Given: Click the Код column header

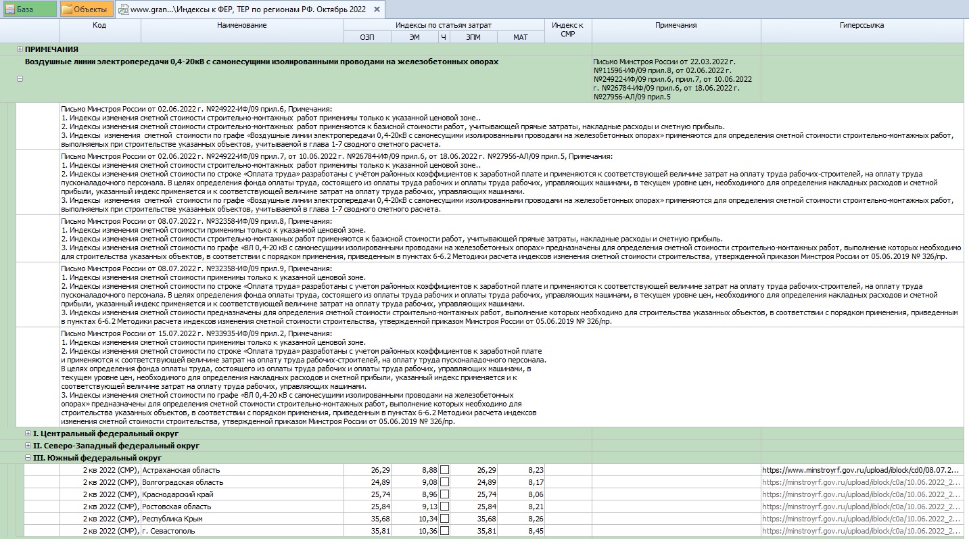Looking at the screenshot, I should coord(100,31).
